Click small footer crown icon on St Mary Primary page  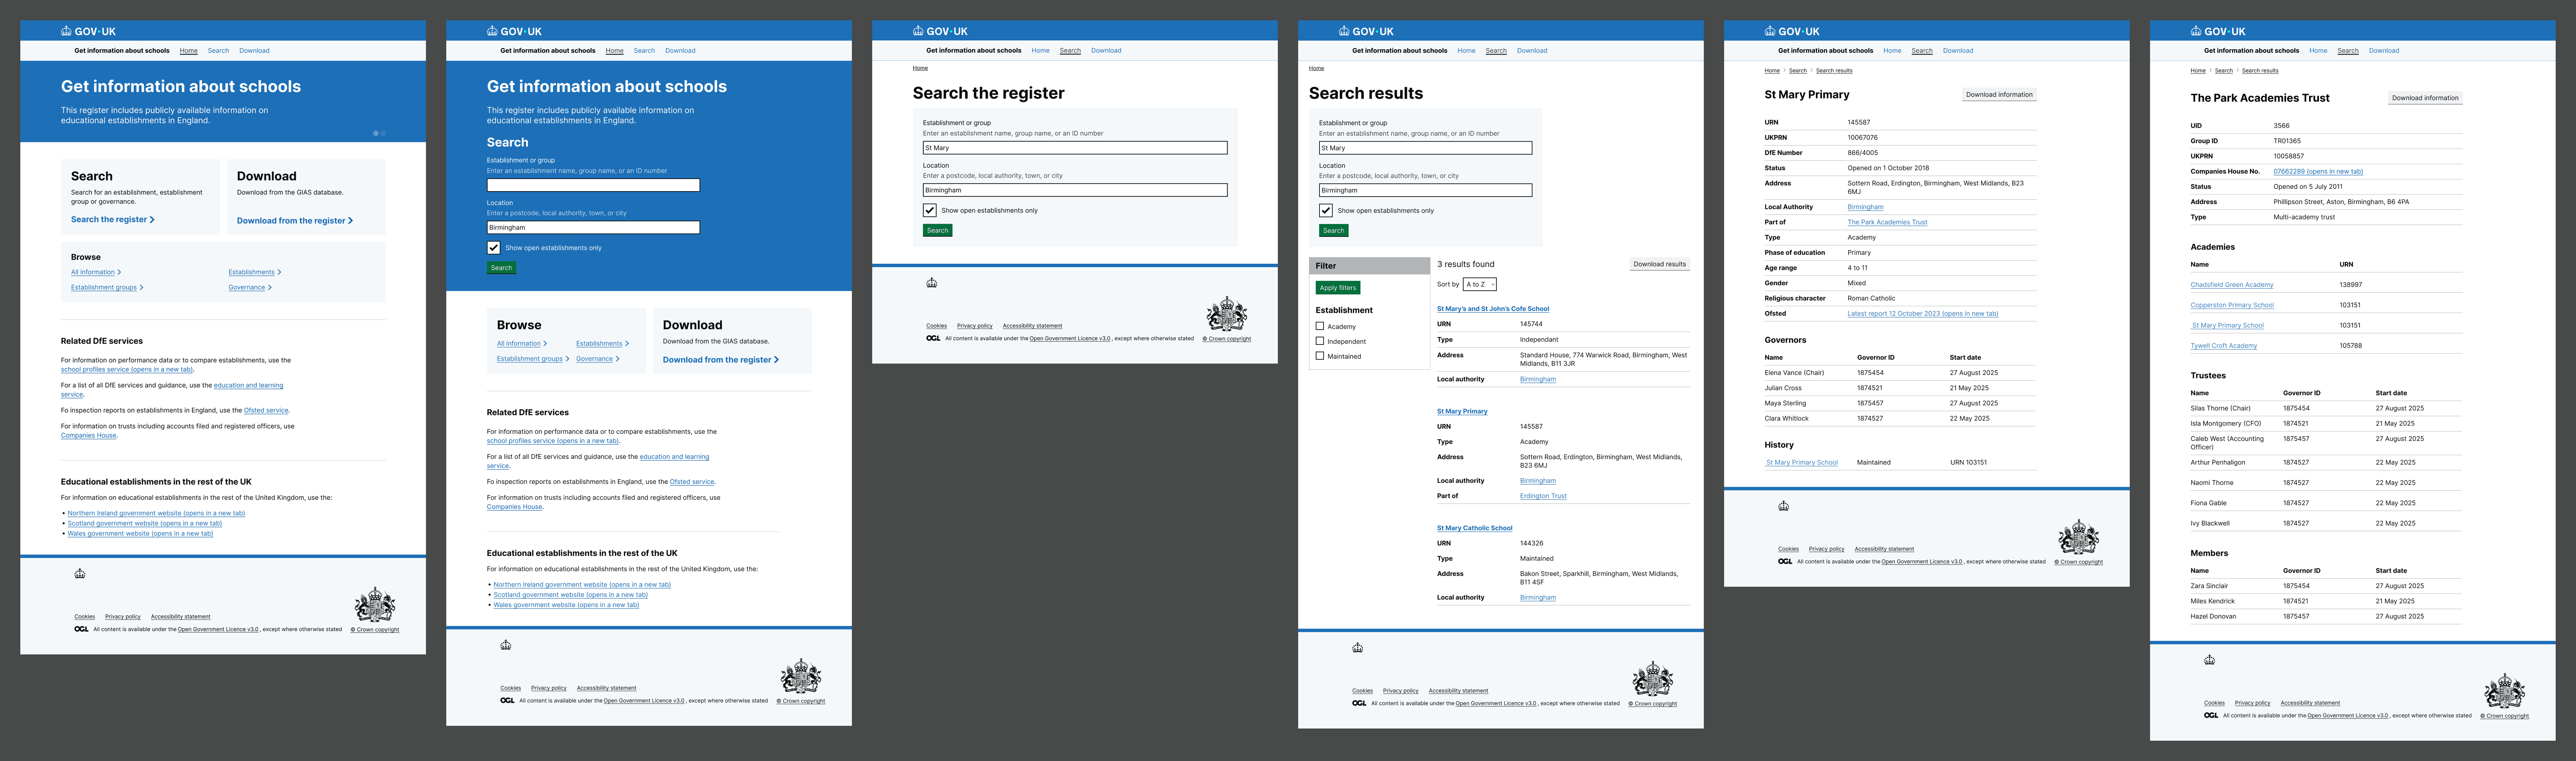[1784, 506]
